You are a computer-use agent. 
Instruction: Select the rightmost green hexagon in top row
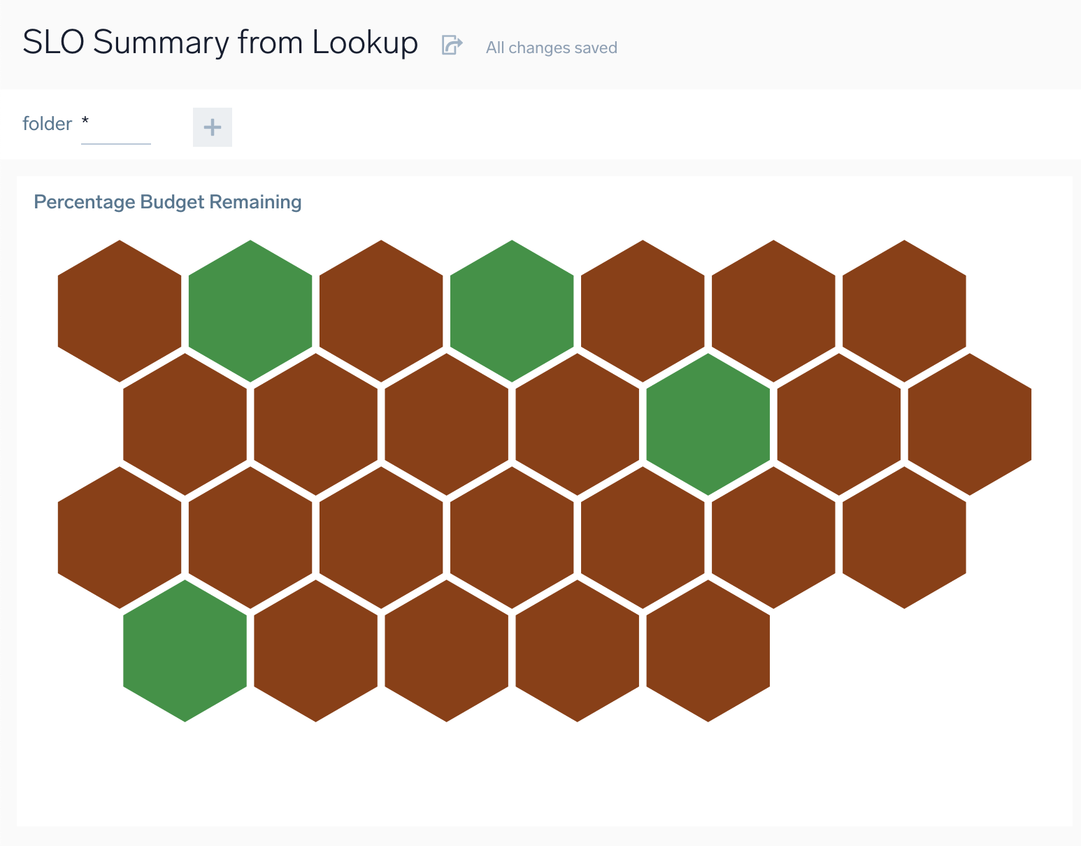tap(512, 311)
